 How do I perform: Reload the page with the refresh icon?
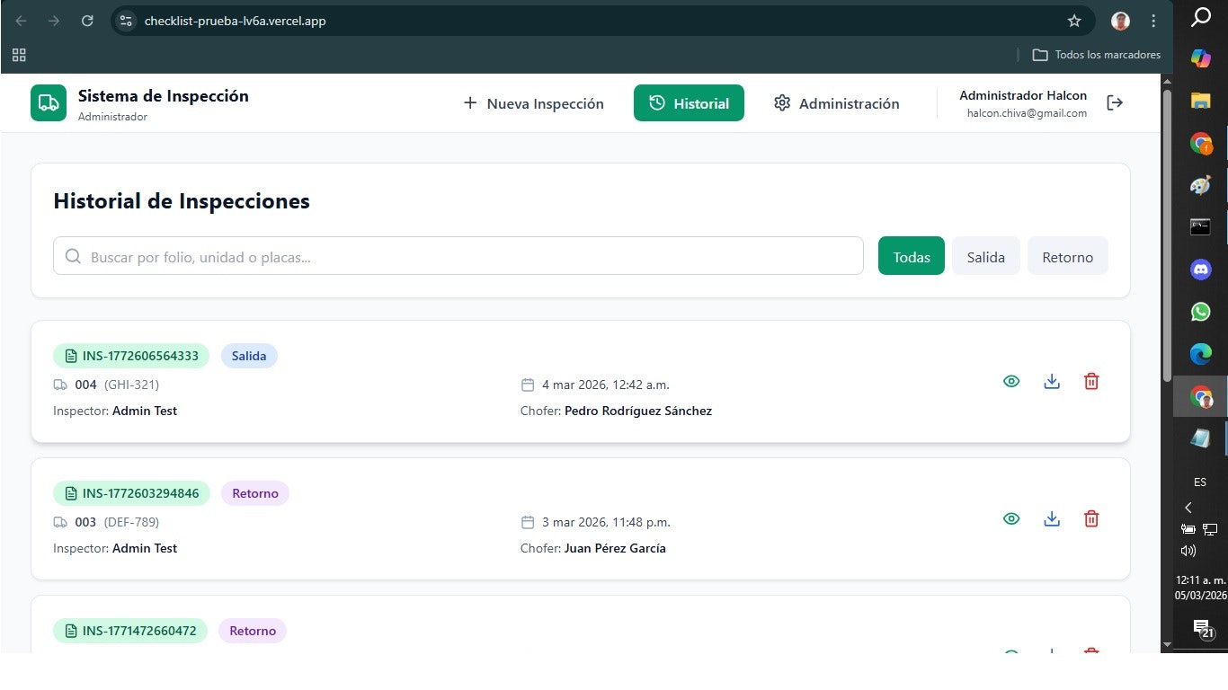(x=87, y=20)
